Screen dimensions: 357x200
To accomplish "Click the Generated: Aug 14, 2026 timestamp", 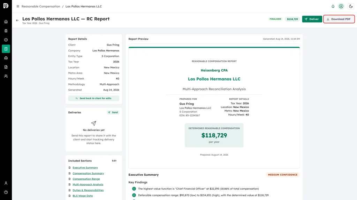I will coord(281,39).
